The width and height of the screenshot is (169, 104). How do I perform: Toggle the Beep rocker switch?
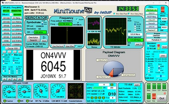point(148,86)
